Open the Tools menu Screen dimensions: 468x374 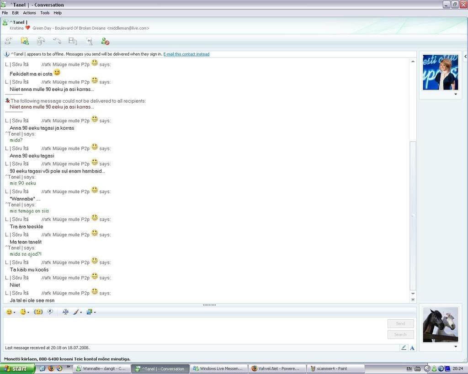[x=45, y=13]
